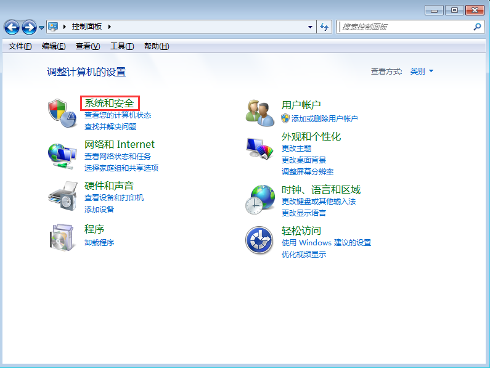
Task: Open the 工具(T) menu
Action: tap(121, 46)
